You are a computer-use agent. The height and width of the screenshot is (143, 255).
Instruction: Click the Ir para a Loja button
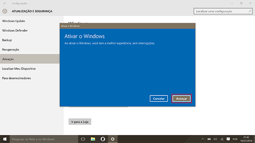pos(80,122)
